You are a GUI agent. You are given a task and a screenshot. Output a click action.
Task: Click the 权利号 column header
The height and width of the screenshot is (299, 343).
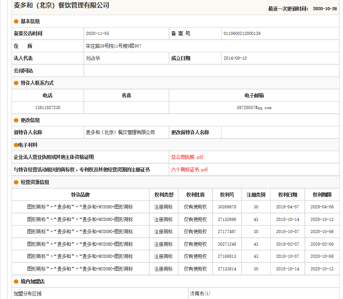[227, 195]
